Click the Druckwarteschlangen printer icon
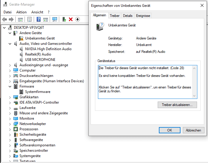The image size is (208, 163). (16, 76)
